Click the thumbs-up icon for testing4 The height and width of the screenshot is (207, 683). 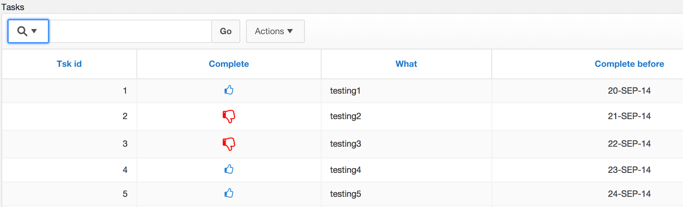pyautogui.click(x=229, y=169)
